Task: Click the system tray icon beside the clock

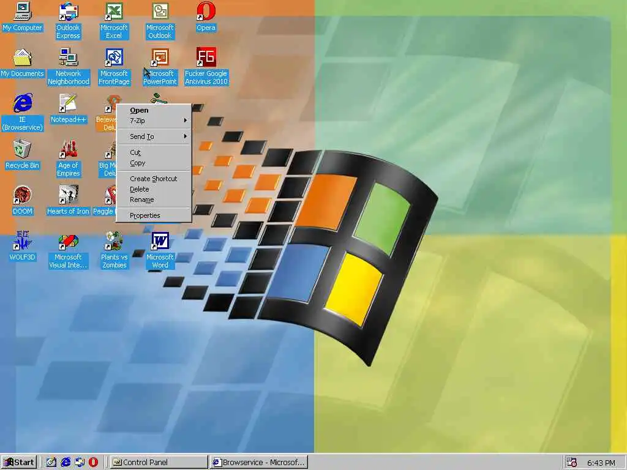Action: (572, 463)
